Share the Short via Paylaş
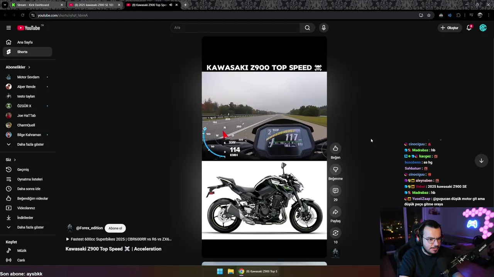Viewport: 494px width, 277px height. [335, 212]
